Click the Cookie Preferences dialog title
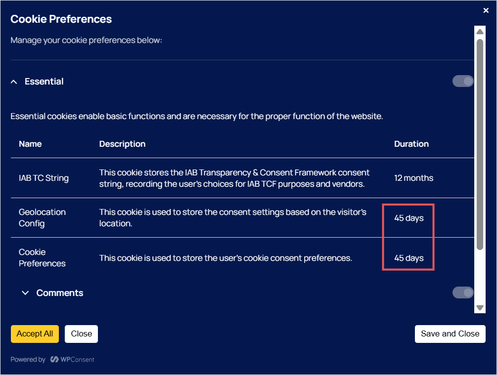497x375 pixels. (x=61, y=19)
